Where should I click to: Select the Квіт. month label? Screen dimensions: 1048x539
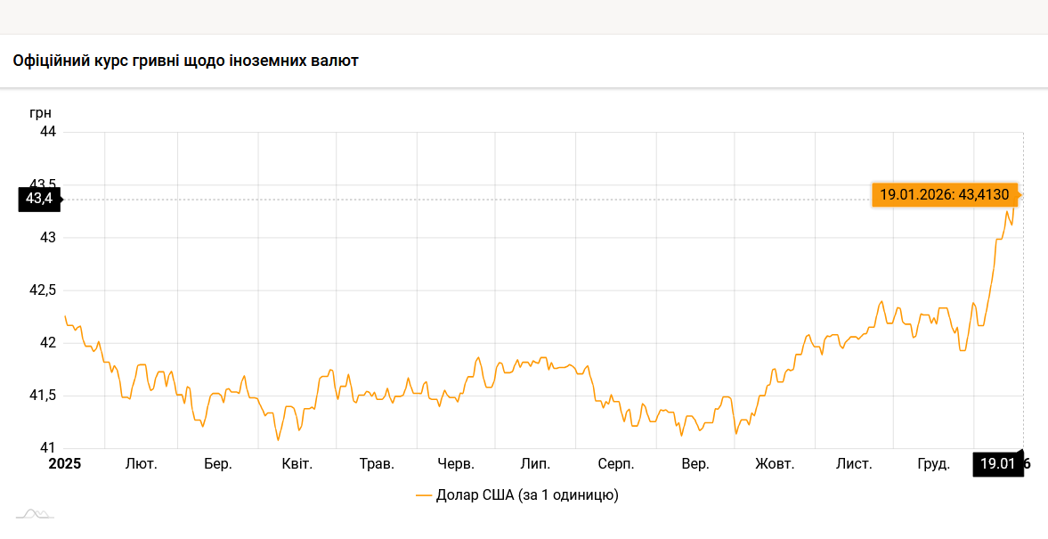point(297,464)
